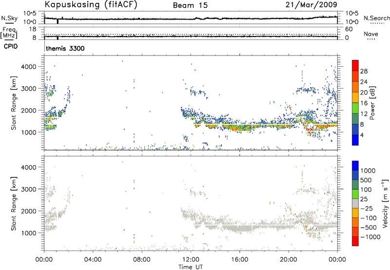Click the dotted line sample under Nave

point(371,39)
